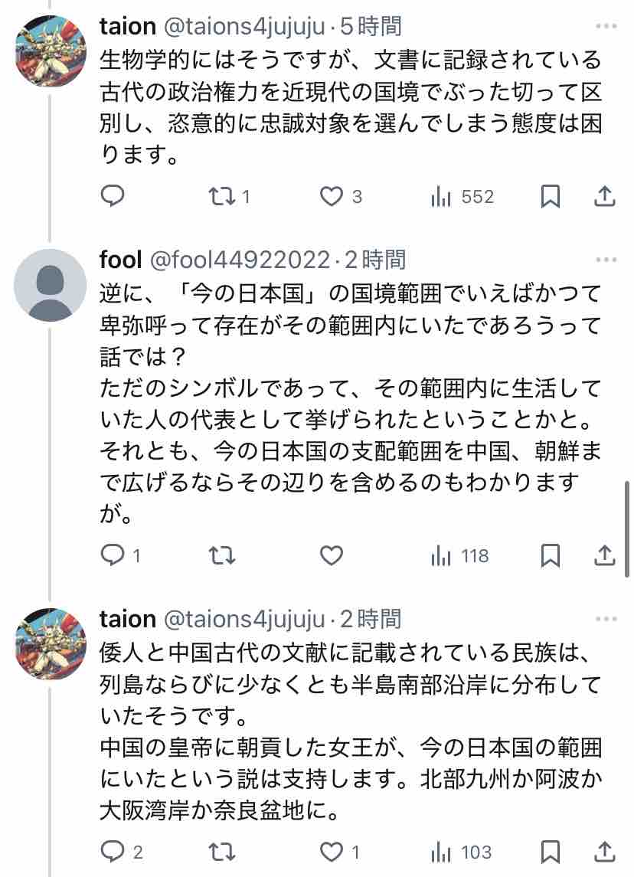This screenshot has width=634, height=877.
Task: Open fool's default gray avatar
Action: pyautogui.click(x=51, y=284)
